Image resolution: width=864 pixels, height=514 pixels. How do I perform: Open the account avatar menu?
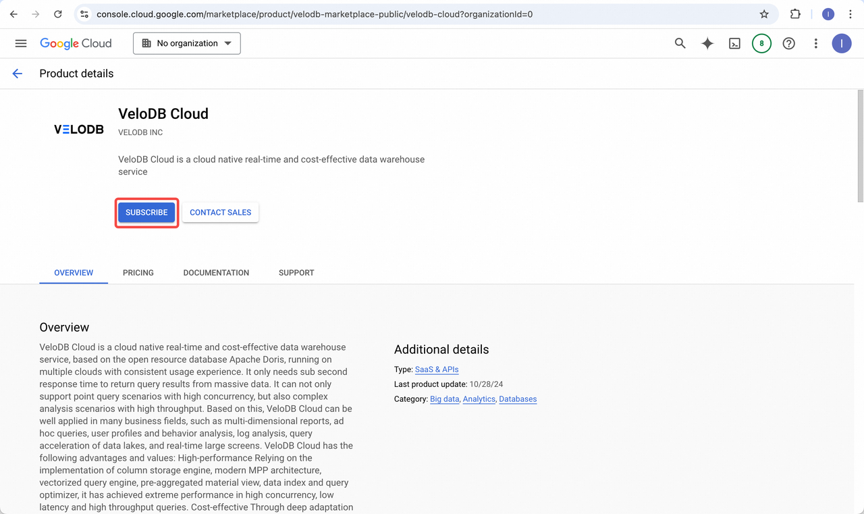tap(842, 43)
